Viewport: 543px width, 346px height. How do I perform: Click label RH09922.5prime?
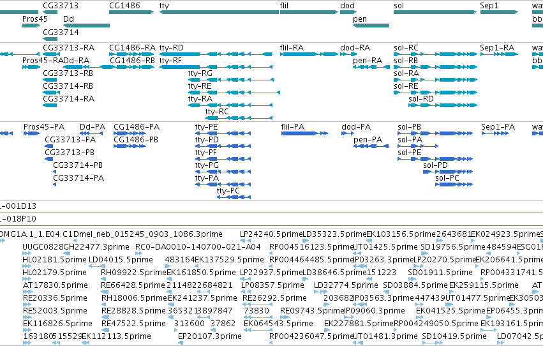(x=133, y=273)
